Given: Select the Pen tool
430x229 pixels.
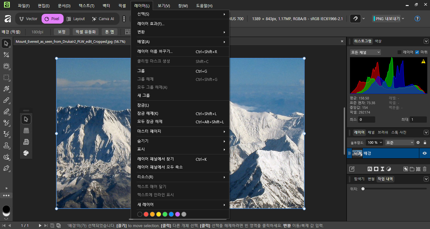Looking at the screenshot, I should point(6,168).
